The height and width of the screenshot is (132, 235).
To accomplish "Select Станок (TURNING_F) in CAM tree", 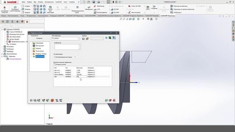I will coord(16,32).
